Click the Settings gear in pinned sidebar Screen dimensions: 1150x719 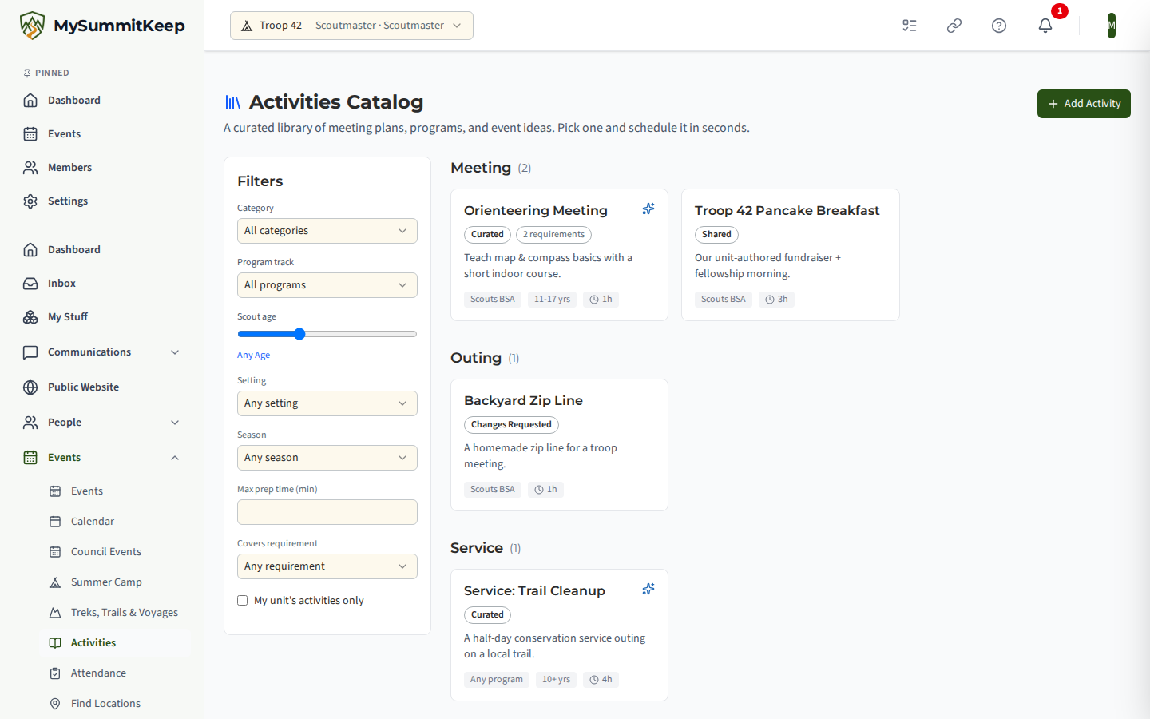[30, 201]
